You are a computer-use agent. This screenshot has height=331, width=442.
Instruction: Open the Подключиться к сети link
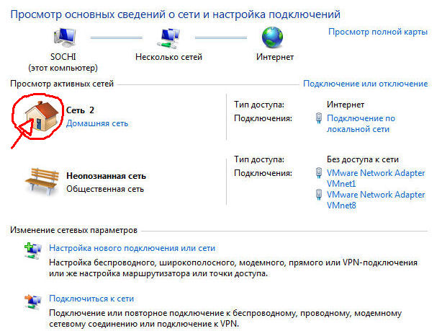(91, 299)
